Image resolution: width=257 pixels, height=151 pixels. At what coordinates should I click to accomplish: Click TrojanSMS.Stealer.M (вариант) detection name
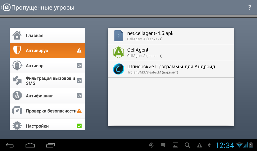click(x=153, y=72)
